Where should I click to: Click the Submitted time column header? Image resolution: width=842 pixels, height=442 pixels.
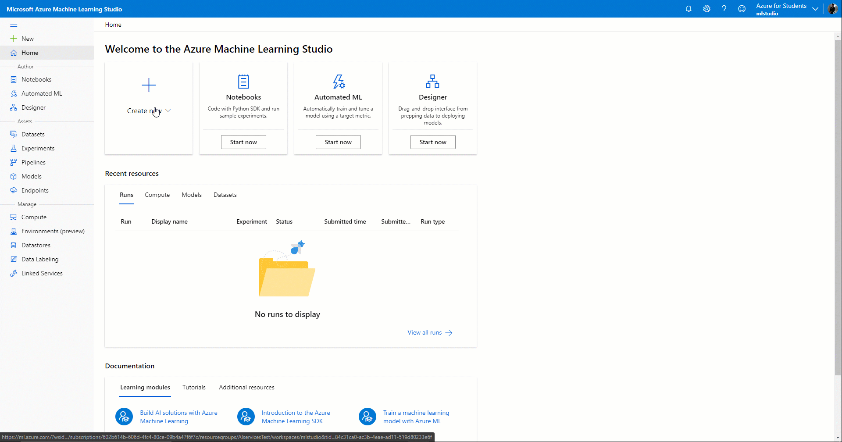coord(345,221)
